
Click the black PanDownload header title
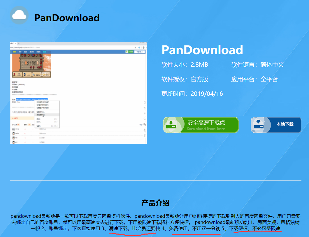(x=67, y=18)
